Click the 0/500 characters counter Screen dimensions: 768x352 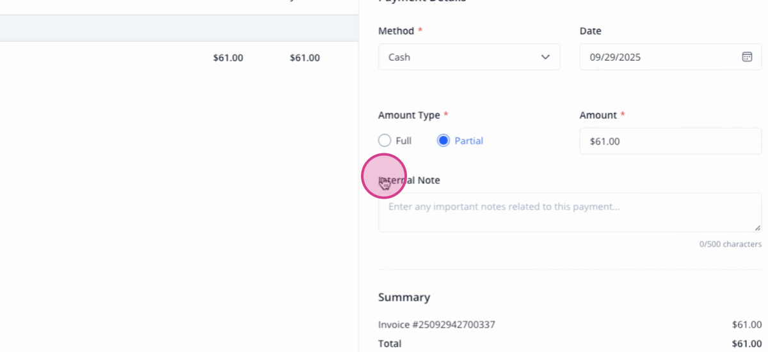730,244
